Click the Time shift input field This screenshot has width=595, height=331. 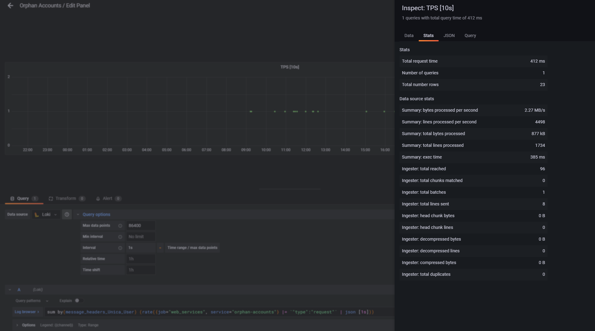(x=141, y=270)
